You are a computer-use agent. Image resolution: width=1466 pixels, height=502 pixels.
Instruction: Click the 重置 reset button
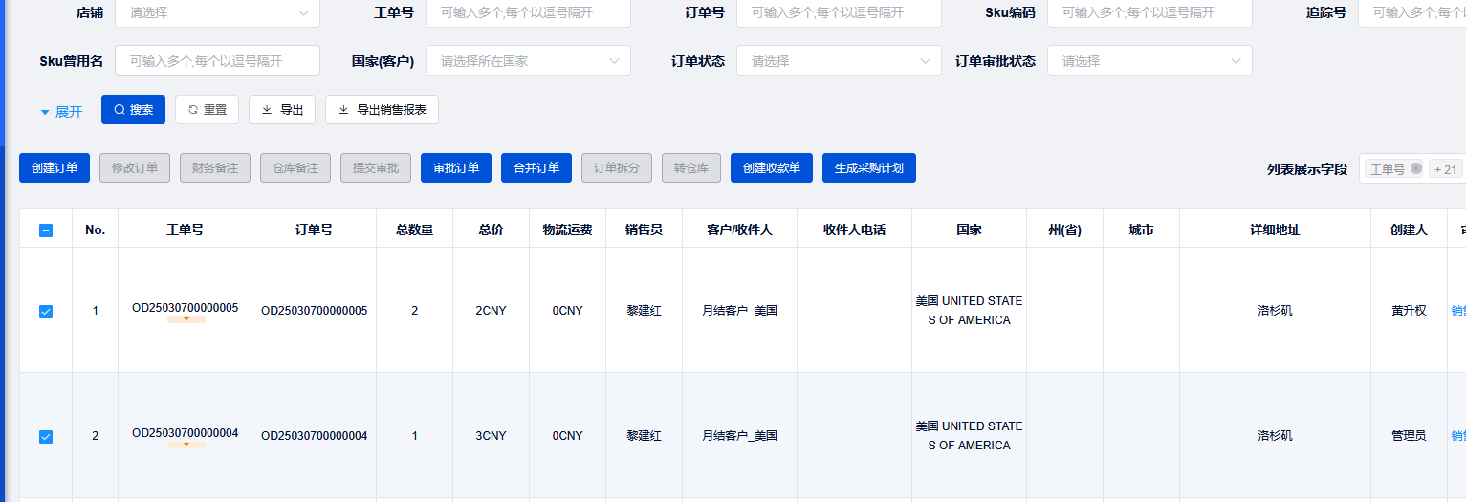[207, 110]
